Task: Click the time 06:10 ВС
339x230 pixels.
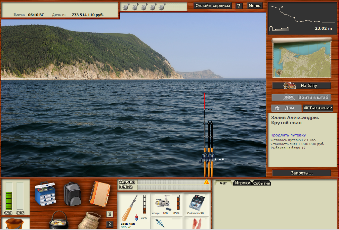Action: coord(36,15)
